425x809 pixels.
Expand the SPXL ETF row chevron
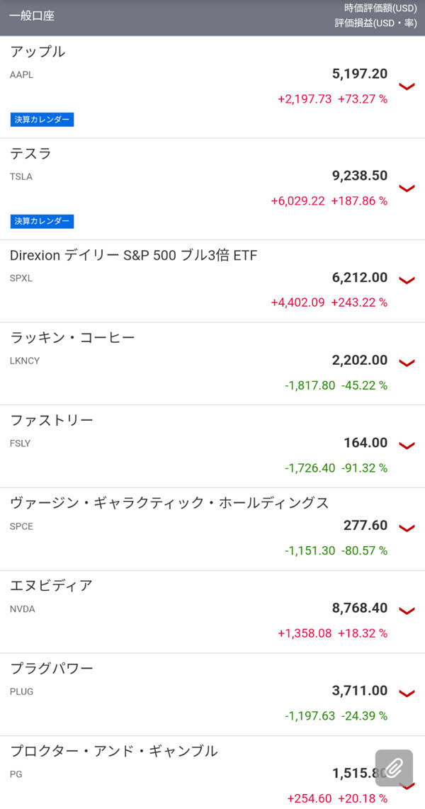click(407, 281)
